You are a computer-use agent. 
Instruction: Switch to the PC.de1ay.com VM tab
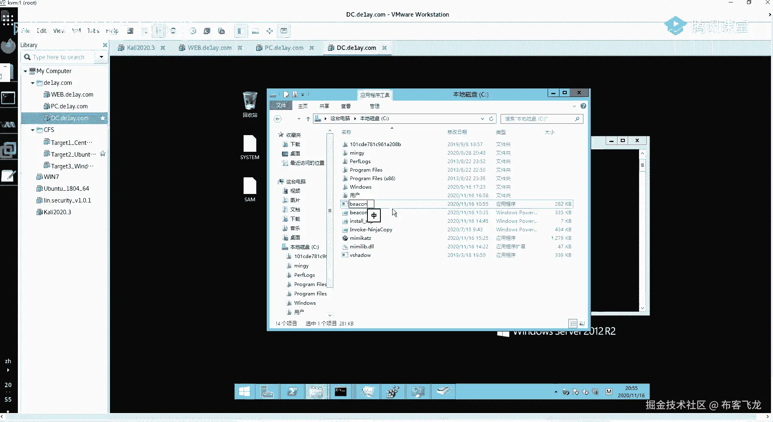[x=284, y=48]
